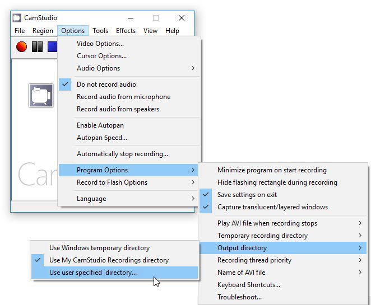
Task: Open Recording thread priority submenu
Action: (254, 260)
